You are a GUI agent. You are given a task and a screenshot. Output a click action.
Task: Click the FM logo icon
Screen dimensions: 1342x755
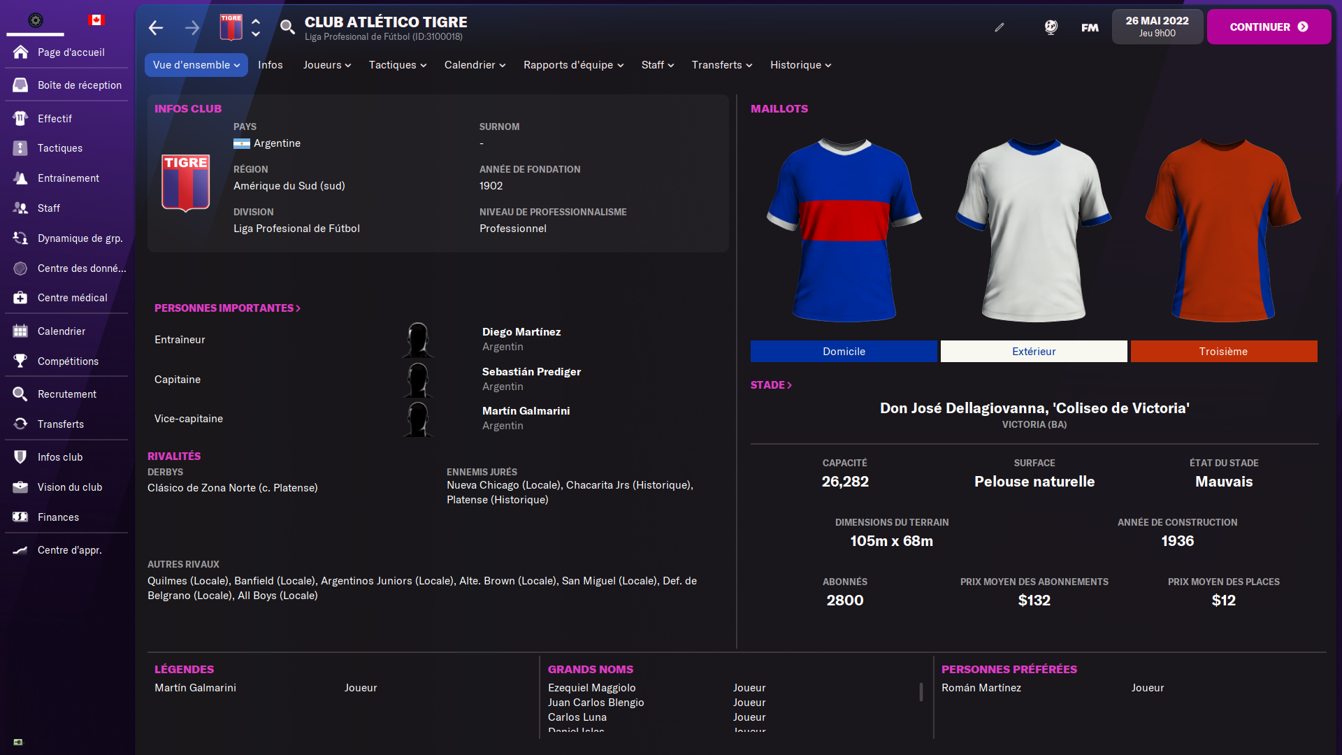(x=1090, y=27)
